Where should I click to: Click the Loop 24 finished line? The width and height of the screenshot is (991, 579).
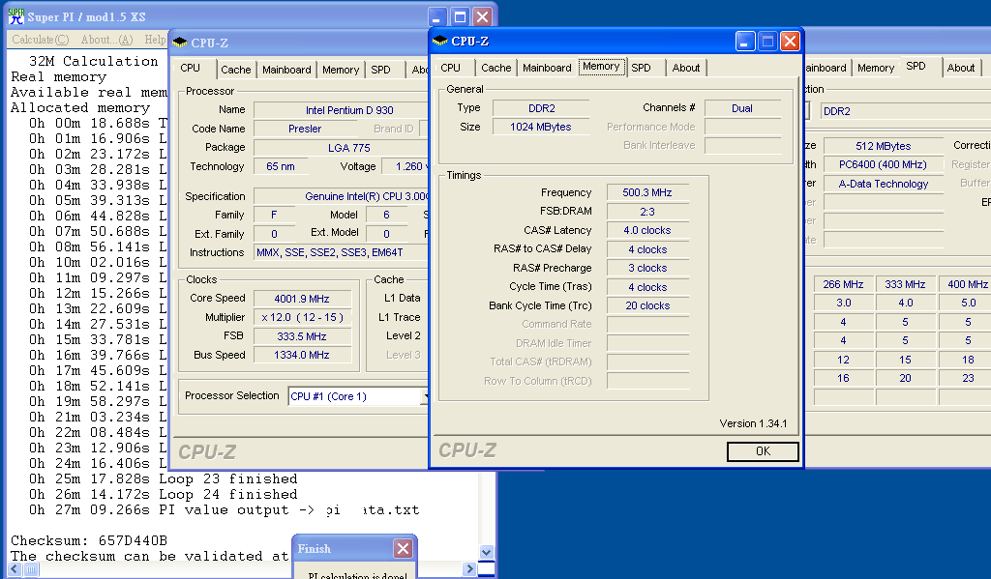pyautogui.click(x=163, y=494)
